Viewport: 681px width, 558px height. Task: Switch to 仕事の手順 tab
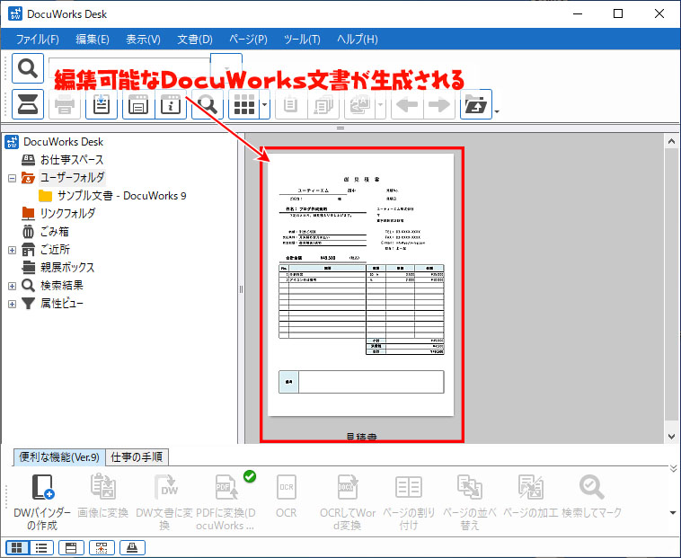coord(137,457)
